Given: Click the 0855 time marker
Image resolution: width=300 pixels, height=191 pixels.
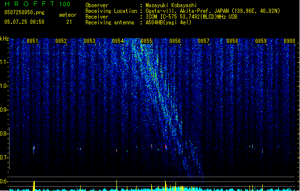Looking at the screenshot, I should 146,41.
